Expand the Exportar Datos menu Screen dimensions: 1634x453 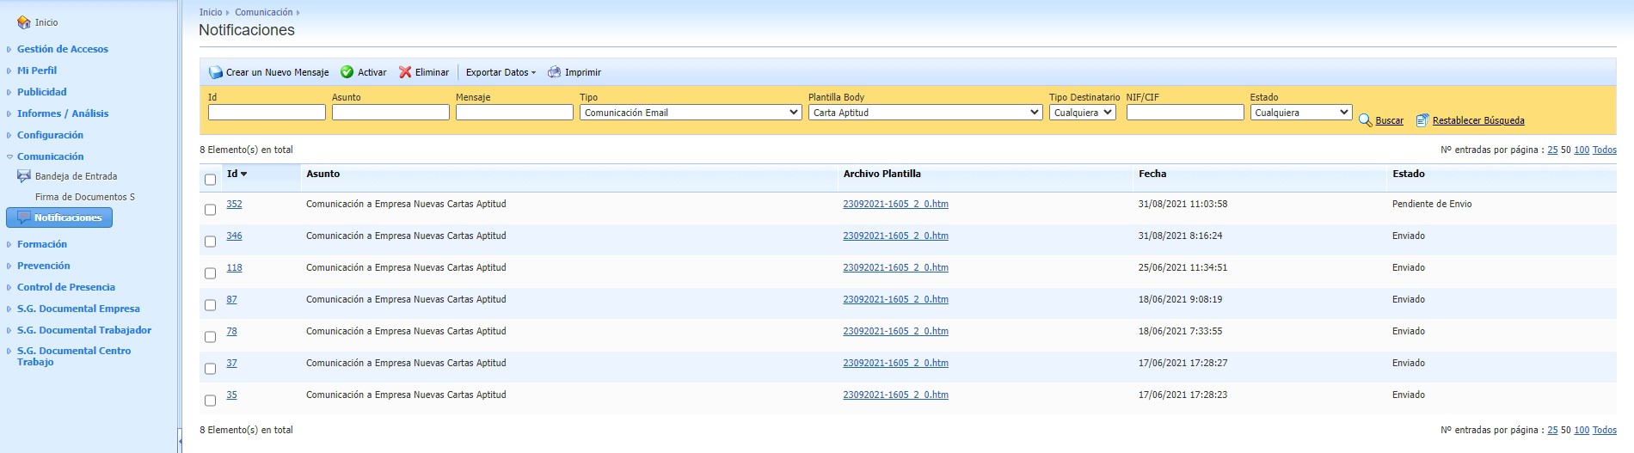(x=501, y=73)
